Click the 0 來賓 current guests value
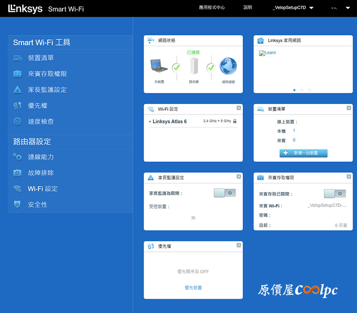 [341, 225]
